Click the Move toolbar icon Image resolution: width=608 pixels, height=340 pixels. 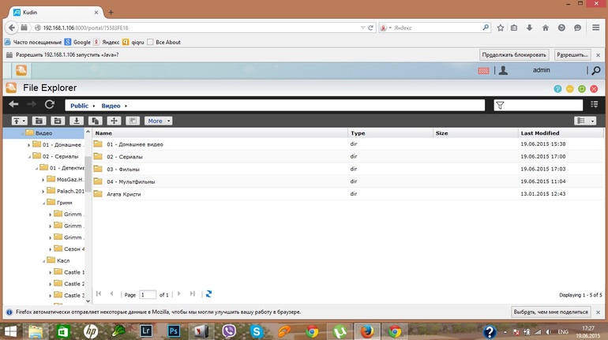point(114,121)
